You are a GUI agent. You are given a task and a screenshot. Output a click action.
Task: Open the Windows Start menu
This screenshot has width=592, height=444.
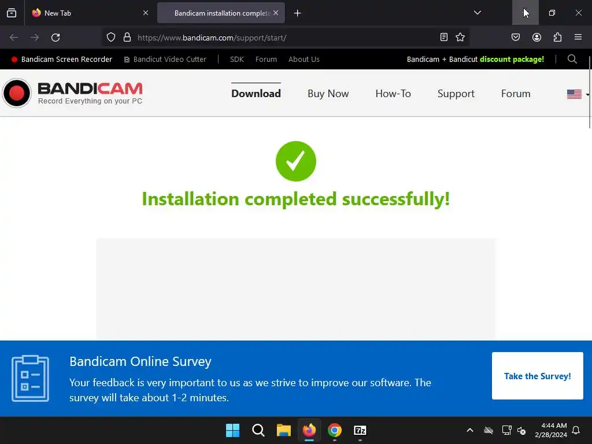(x=232, y=430)
